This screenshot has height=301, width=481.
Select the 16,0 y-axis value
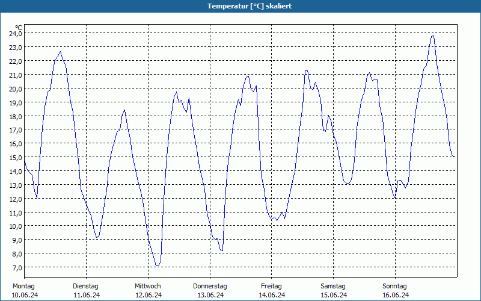click(16, 144)
